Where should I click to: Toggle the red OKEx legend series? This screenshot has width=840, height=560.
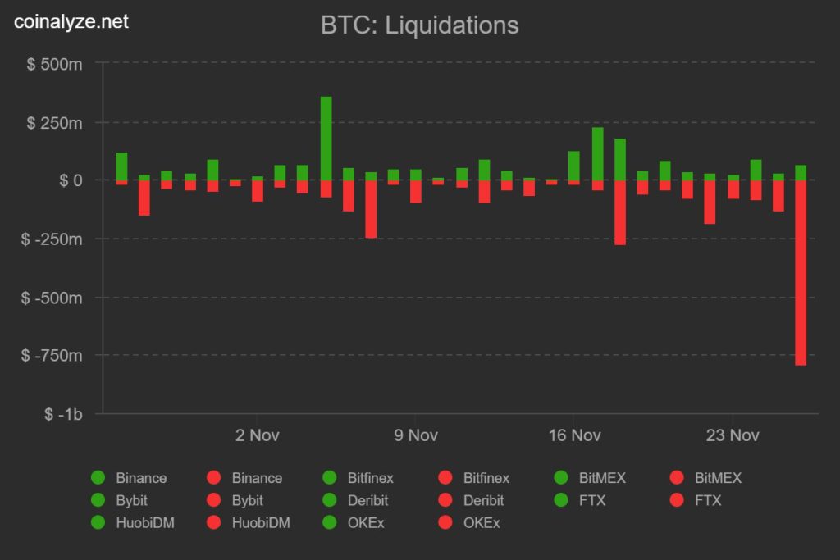coord(468,522)
